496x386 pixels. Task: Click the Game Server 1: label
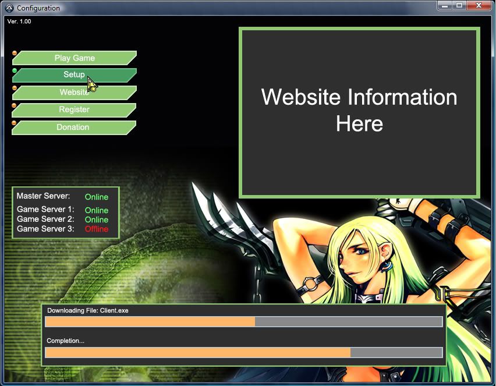[45, 209]
